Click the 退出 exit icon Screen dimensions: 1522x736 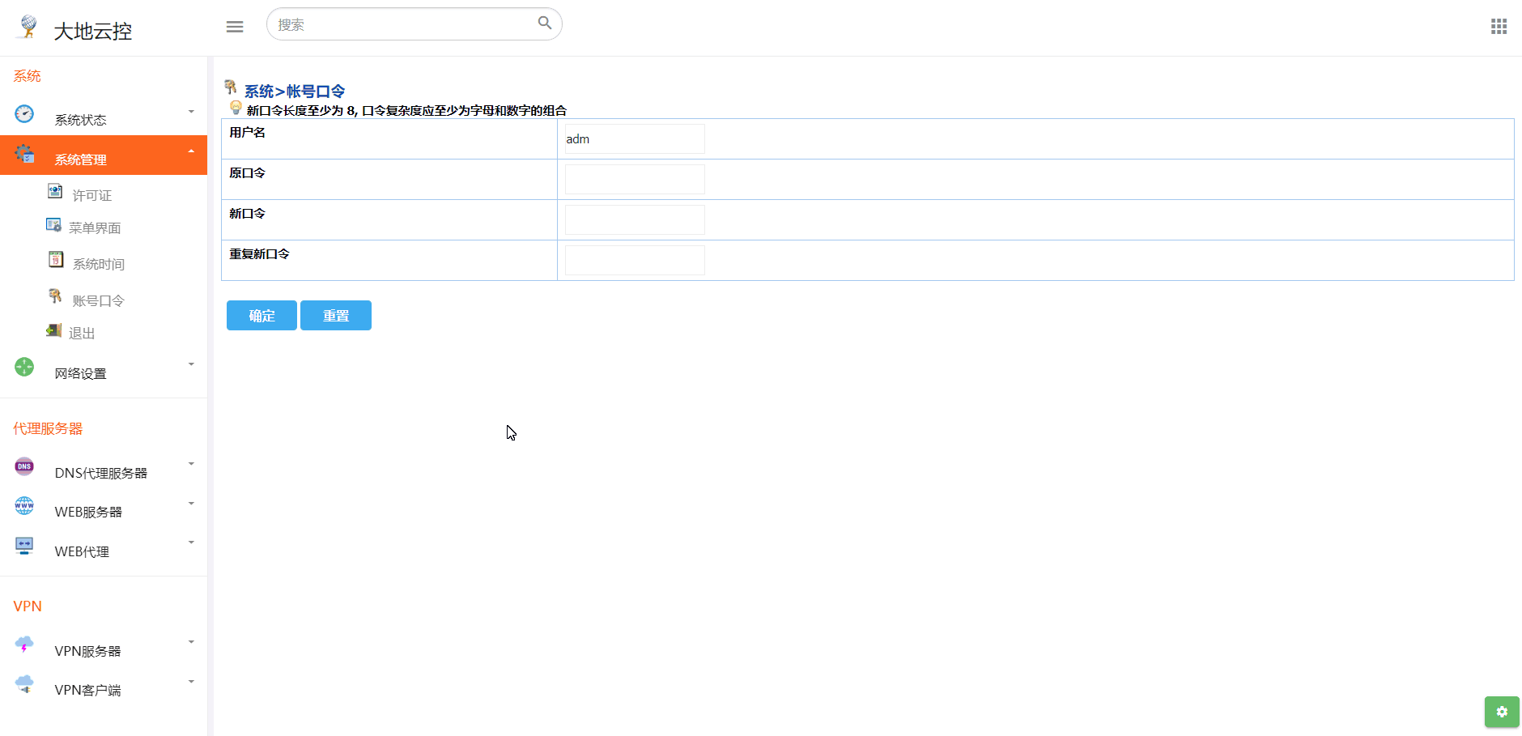coord(53,330)
